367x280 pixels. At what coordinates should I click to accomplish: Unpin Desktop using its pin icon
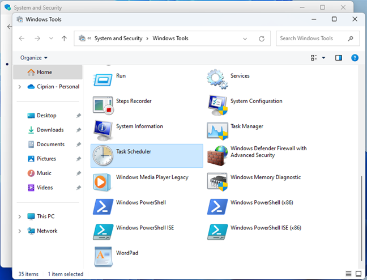[x=79, y=116]
